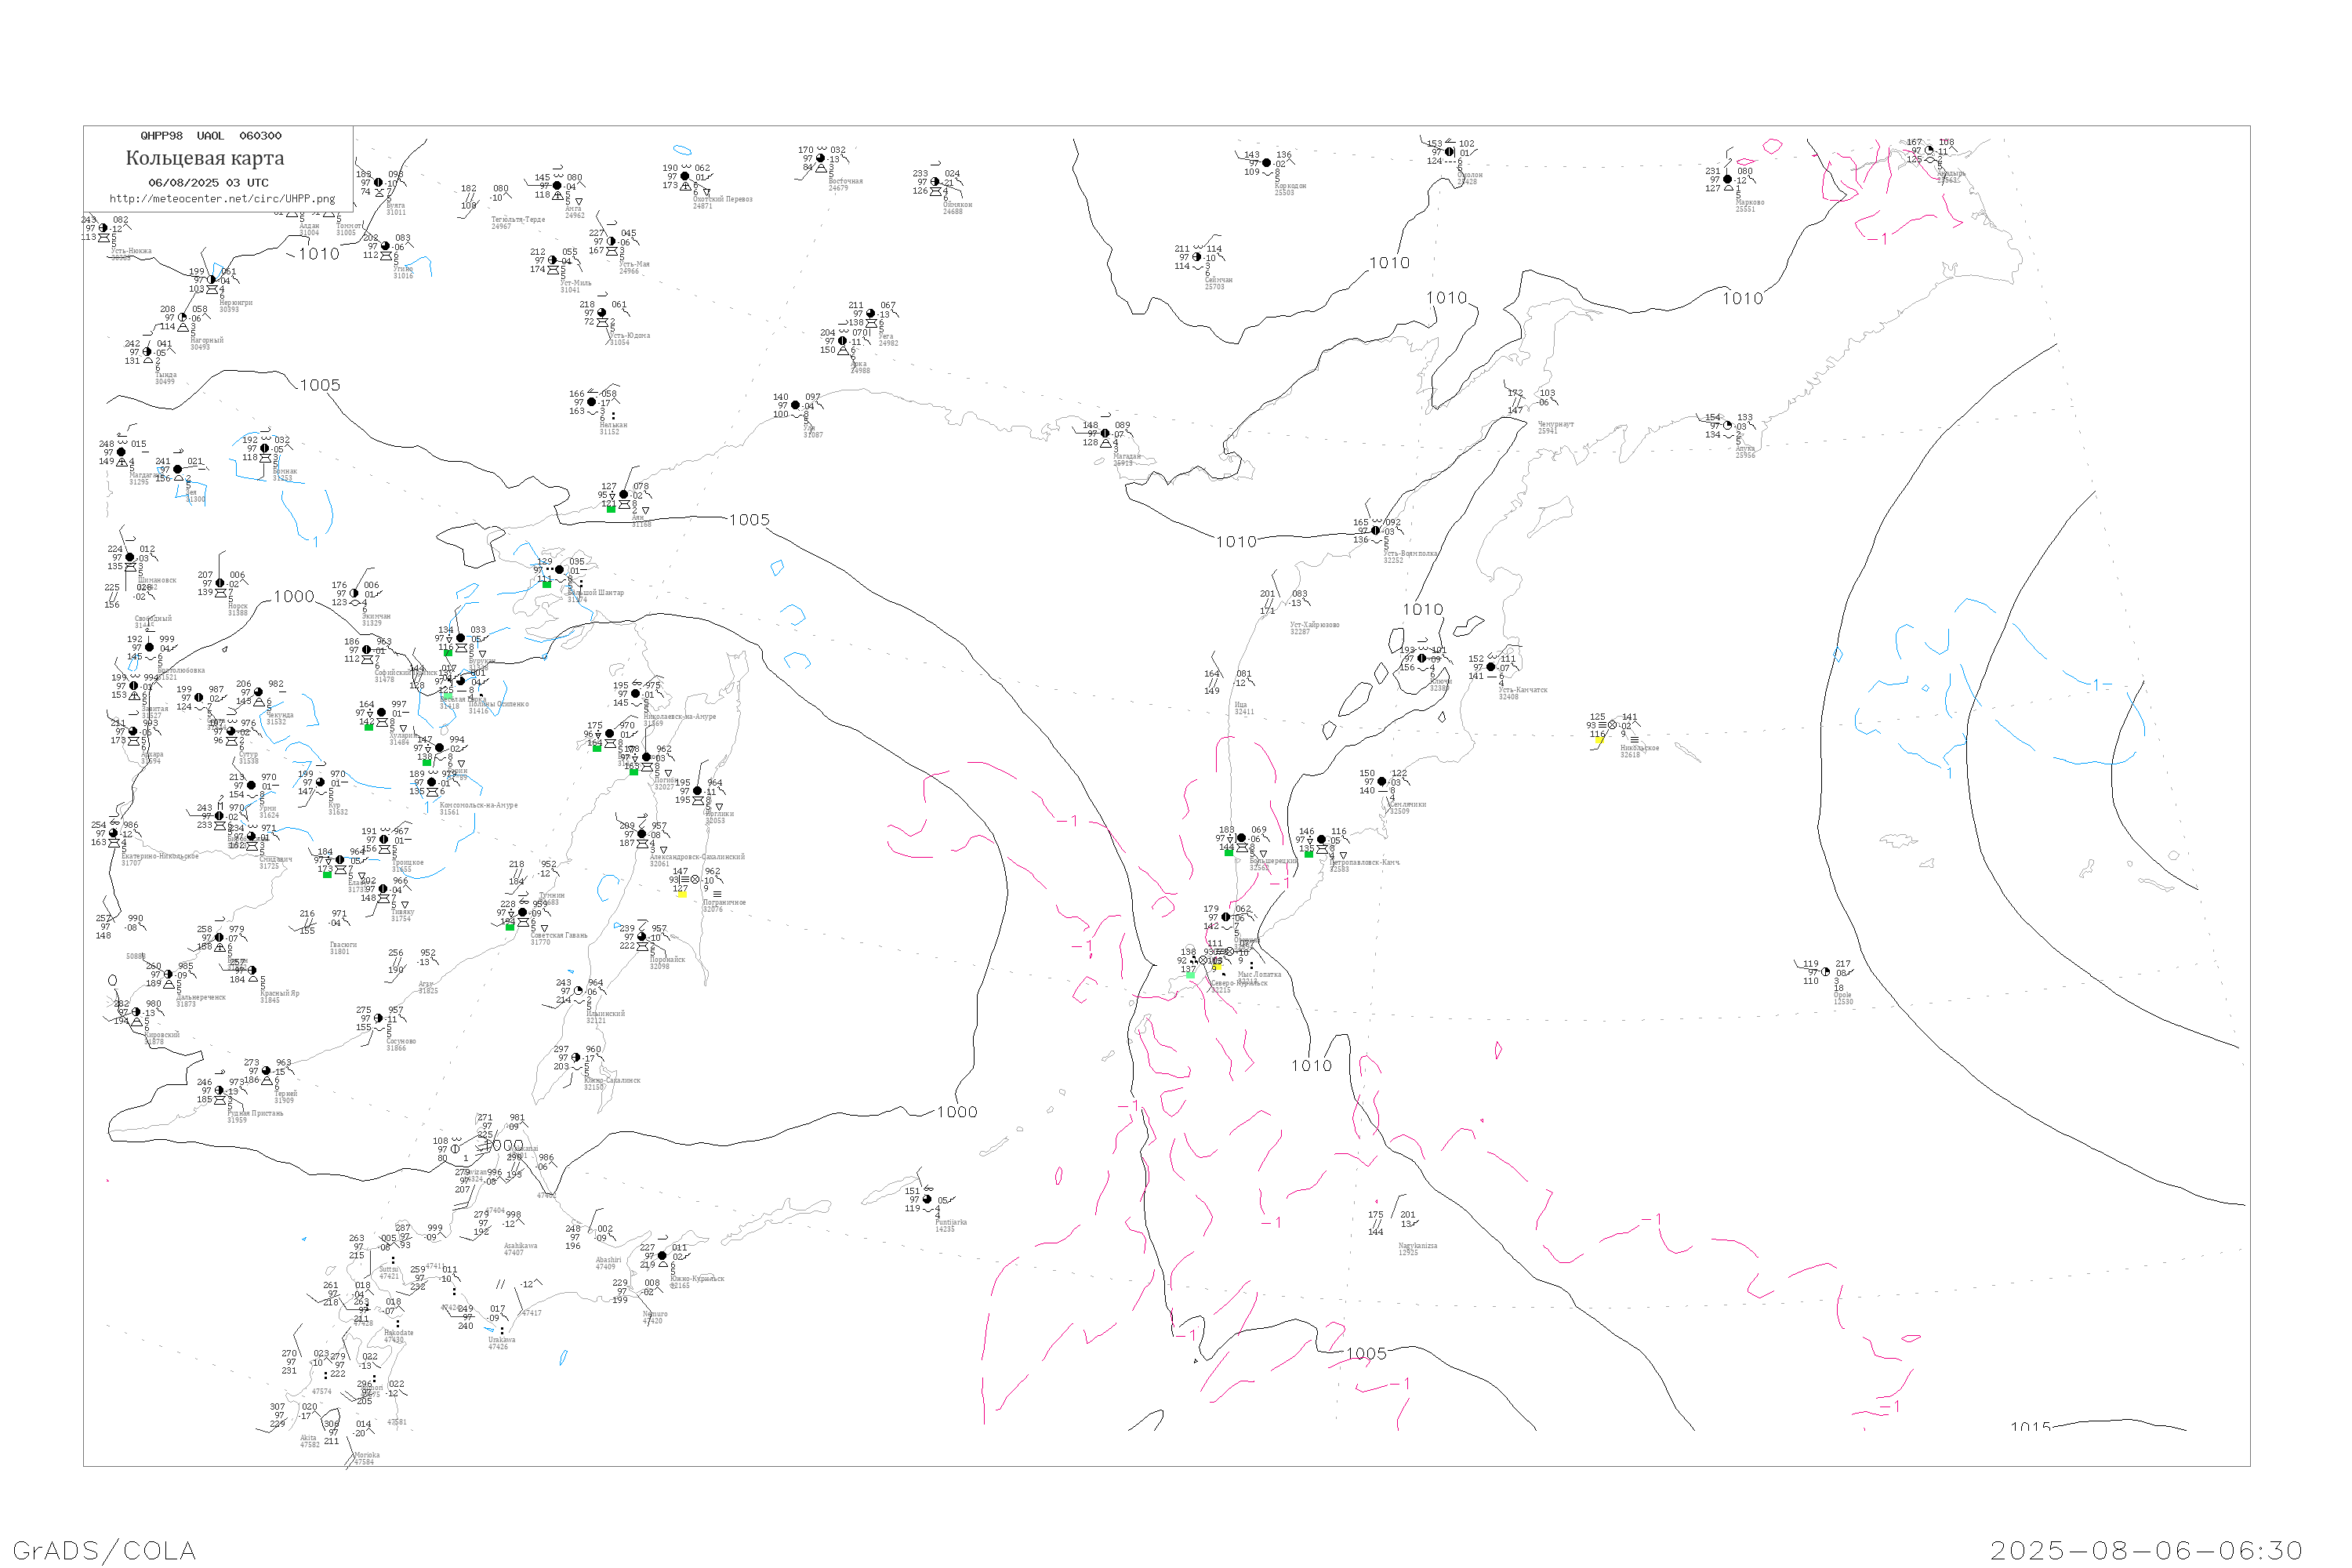2352x1568 pixels.
Task: Click the Петропавловск-Камч. station filled circle
Action: (1321, 840)
